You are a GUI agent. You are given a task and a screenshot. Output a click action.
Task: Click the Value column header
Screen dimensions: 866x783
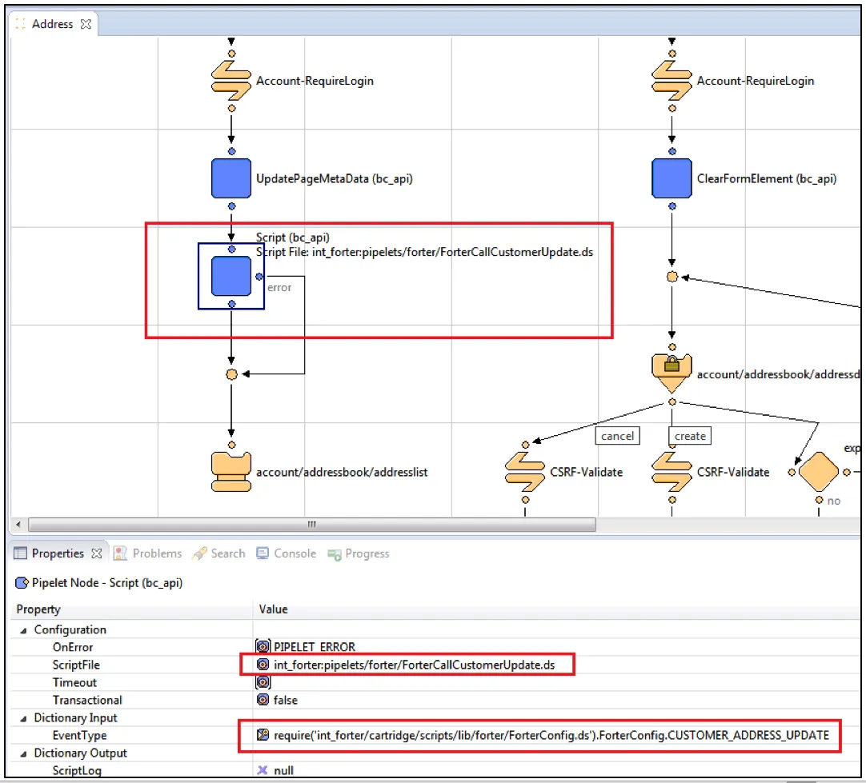pyautogui.click(x=557, y=609)
